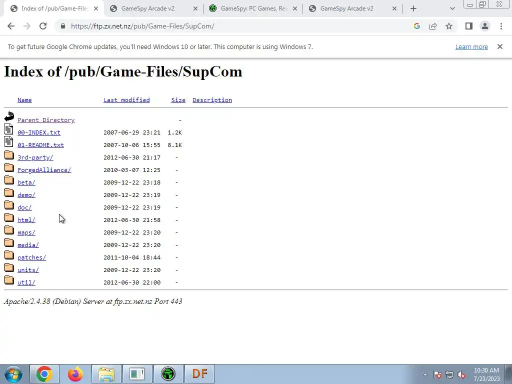The width and height of the screenshot is (512, 384).
Task: Switch to GameSpy: PC Games tab
Action: point(254,8)
